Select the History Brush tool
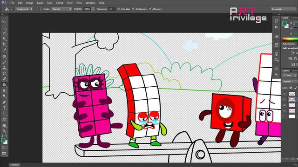298x167 pixels. point(4,73)
